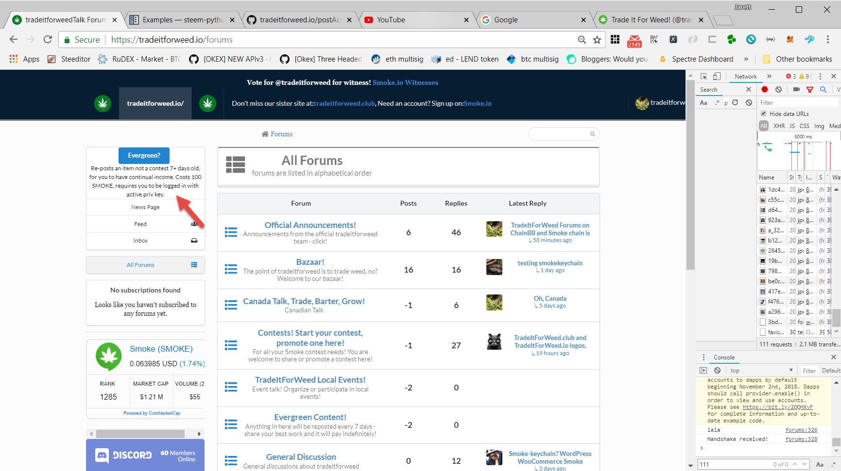Select the CSS network filter
841x471 pixels.
point(805,126)
